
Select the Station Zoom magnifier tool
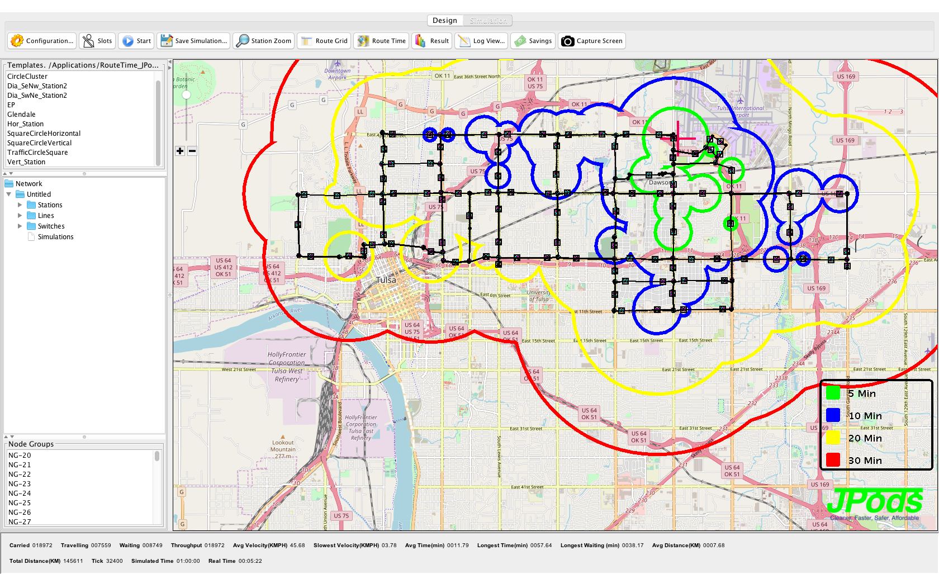coord(243,41)
